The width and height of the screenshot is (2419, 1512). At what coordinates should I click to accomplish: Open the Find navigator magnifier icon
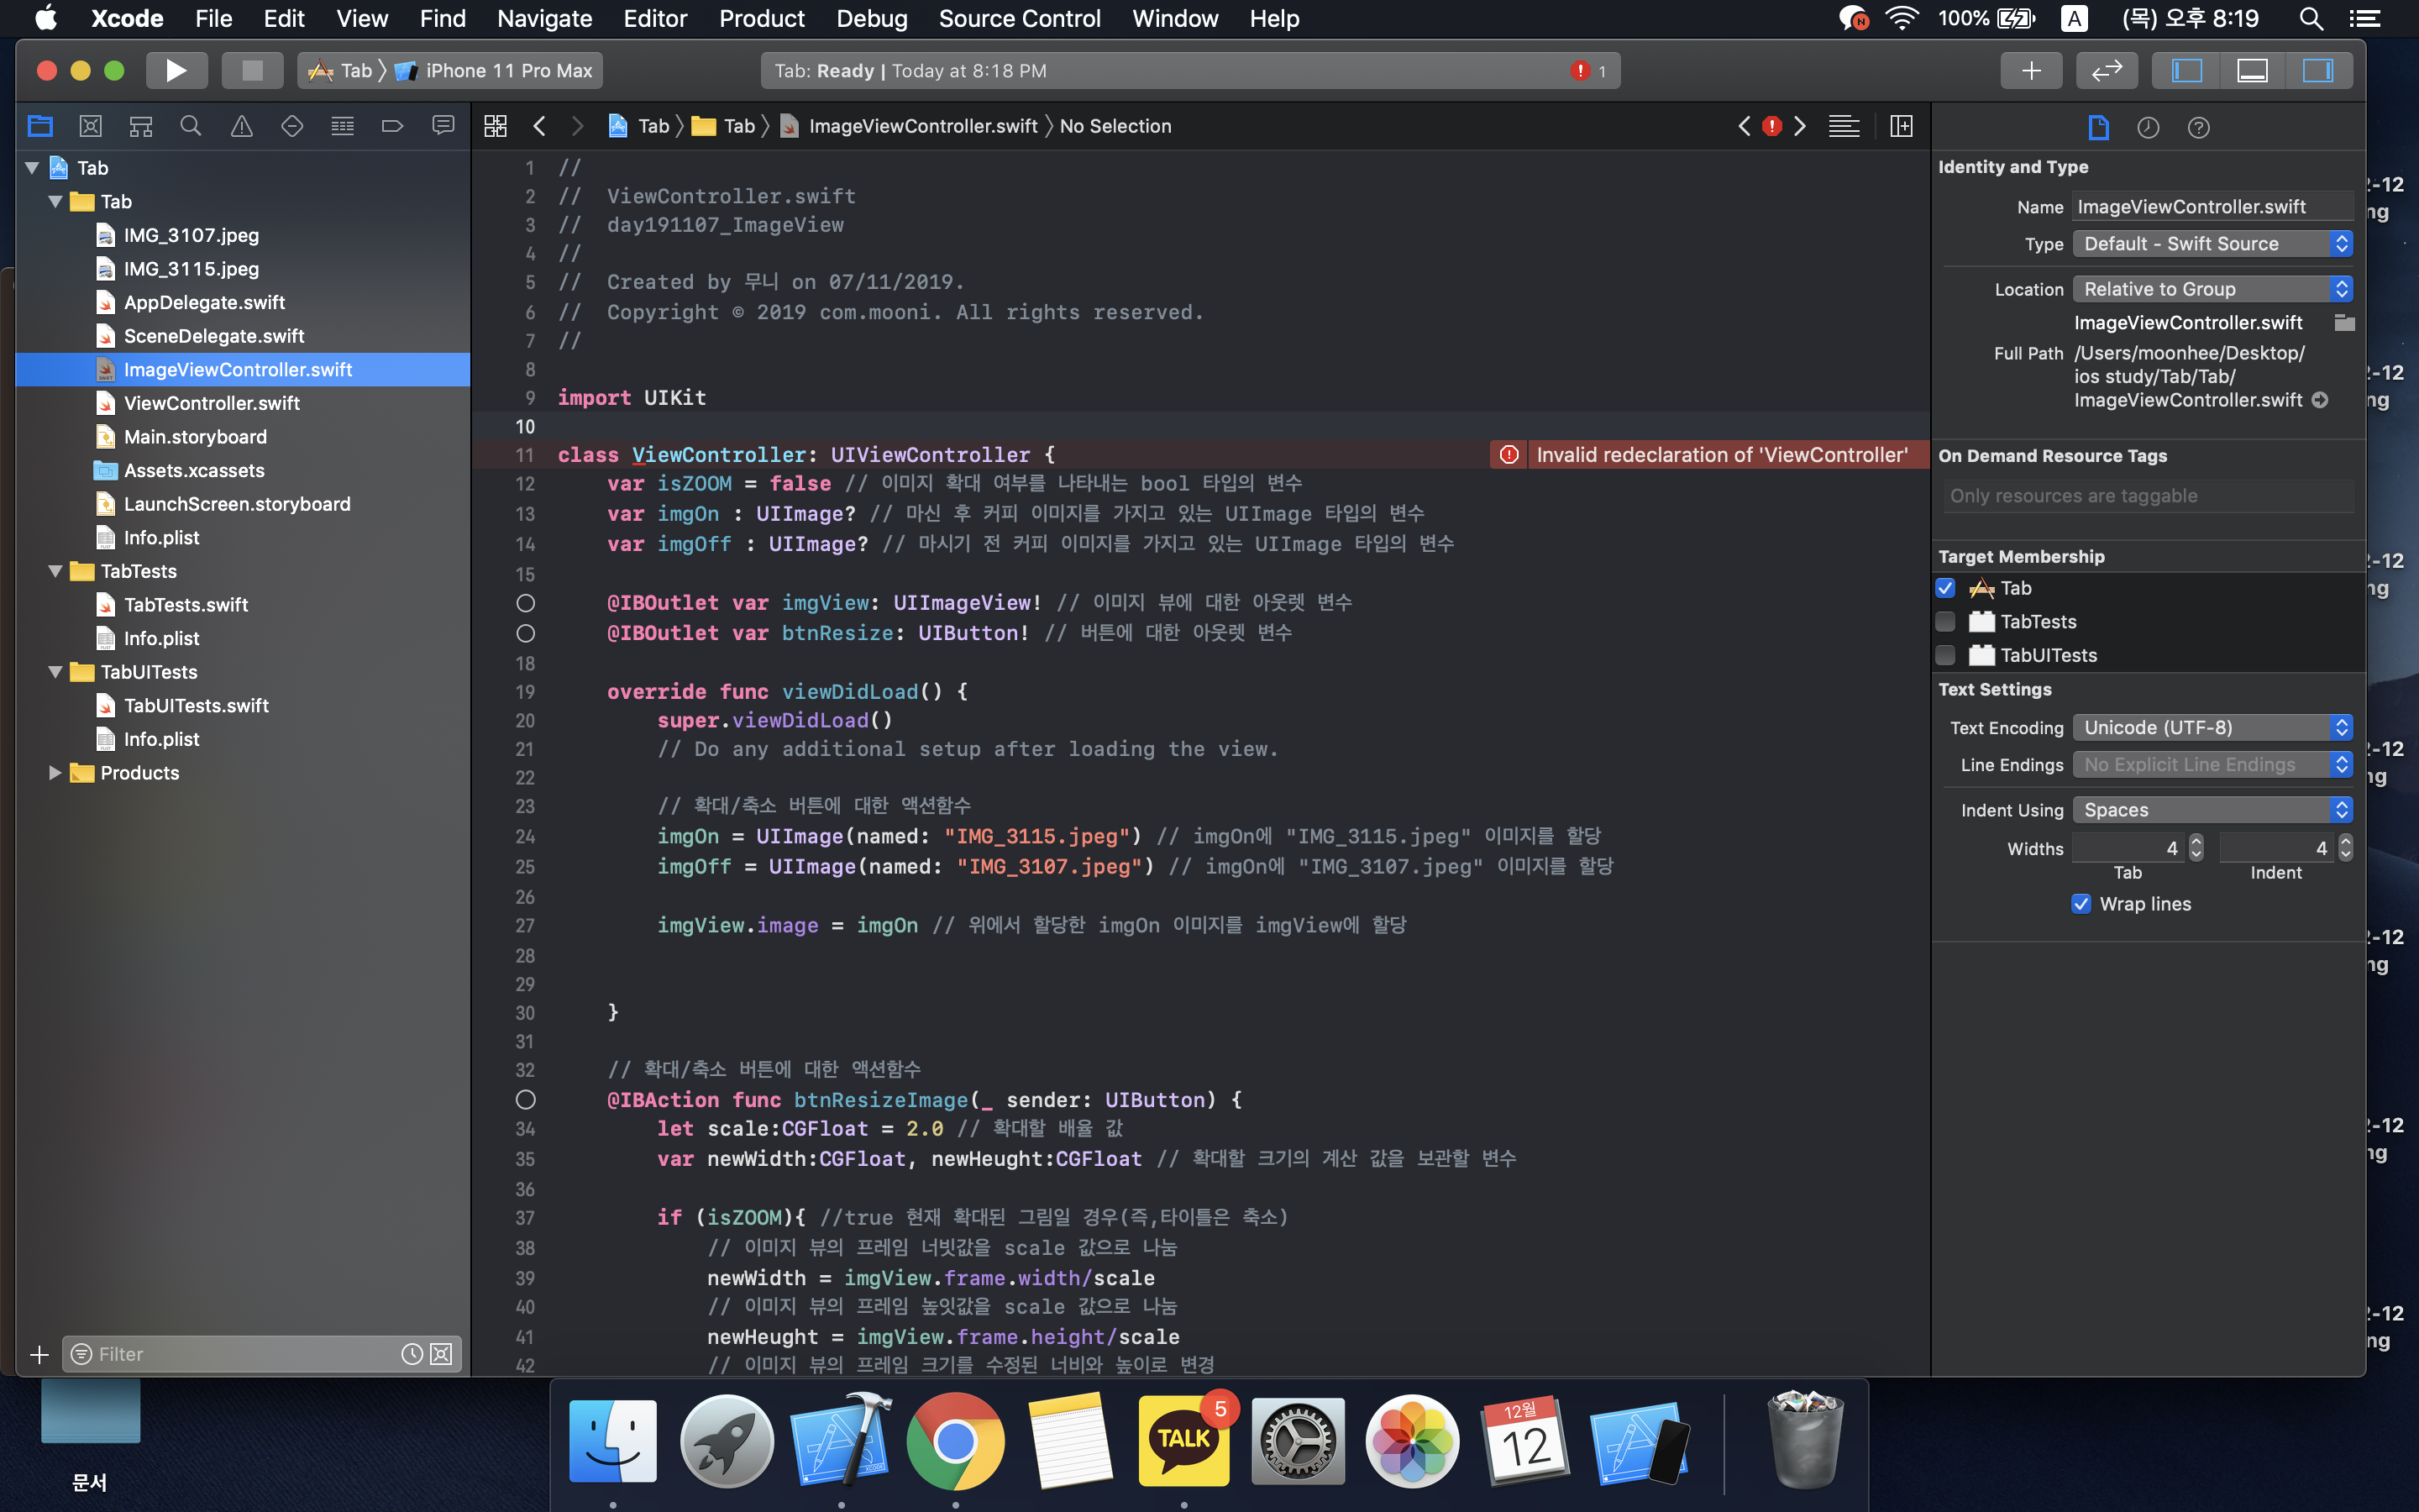tap(190, 126)
